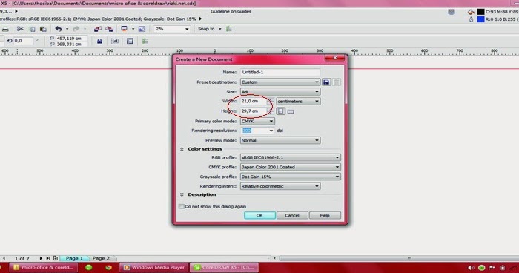This screenshot has width=519, height=273.
Task: Click the Chrome icon in taskbar
Action: (x=108, y=267)
